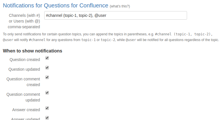This screenshot has height=120, width=223.
Task: Click the "Question updated" text label
Action: coord(24,69)
